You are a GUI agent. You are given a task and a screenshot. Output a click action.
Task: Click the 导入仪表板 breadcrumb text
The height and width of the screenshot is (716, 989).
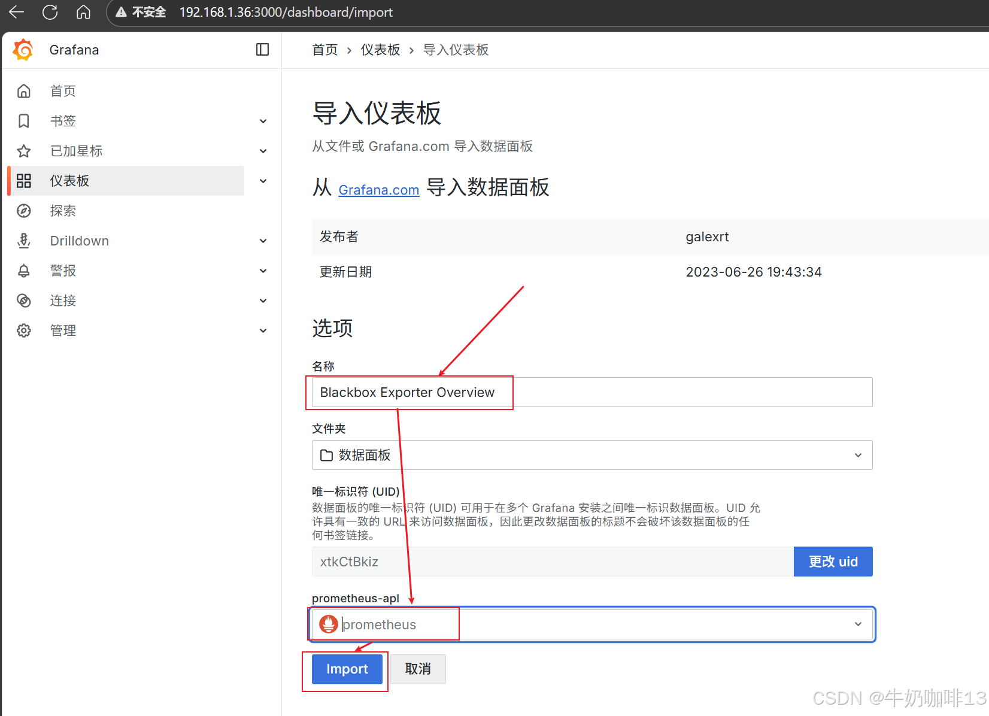tap(456, 50)
